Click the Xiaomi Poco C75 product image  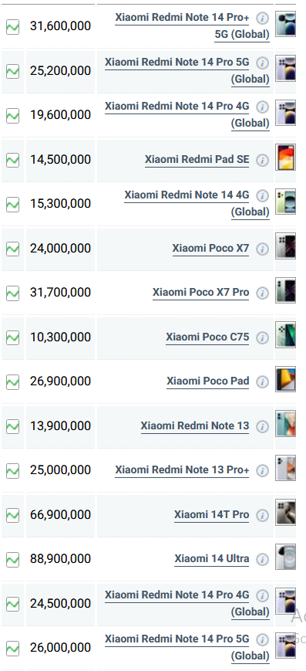coord(285,334)
